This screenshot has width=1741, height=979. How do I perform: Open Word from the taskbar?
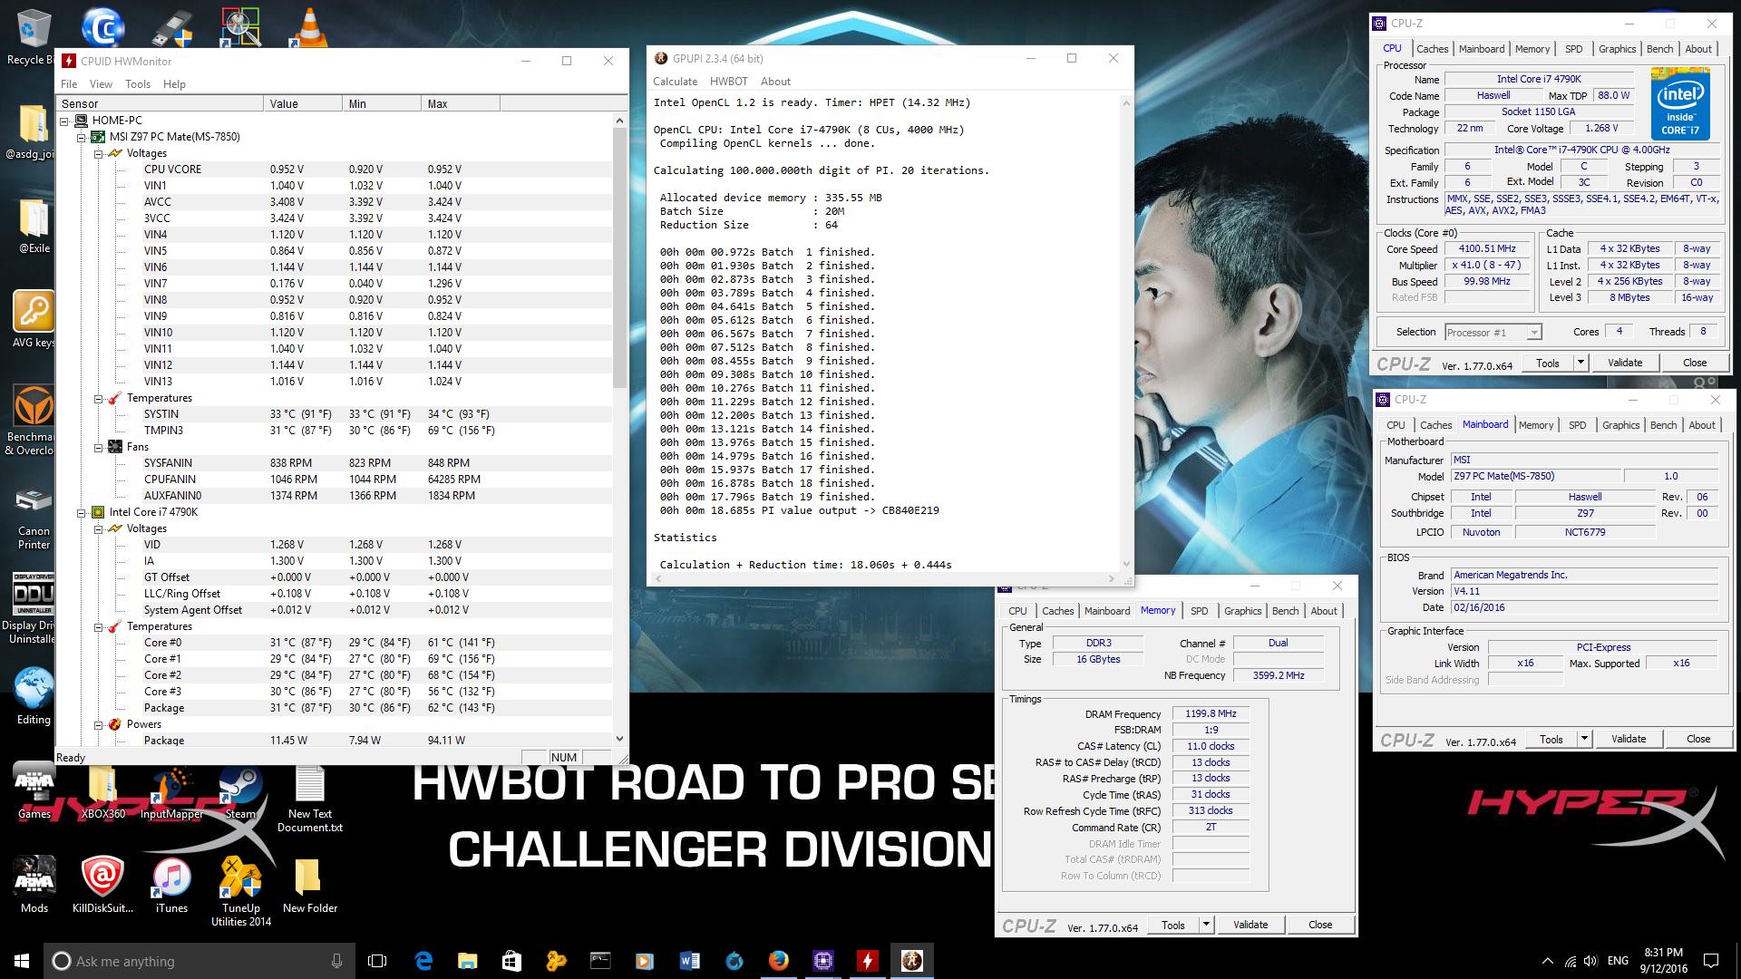(689, 961)
